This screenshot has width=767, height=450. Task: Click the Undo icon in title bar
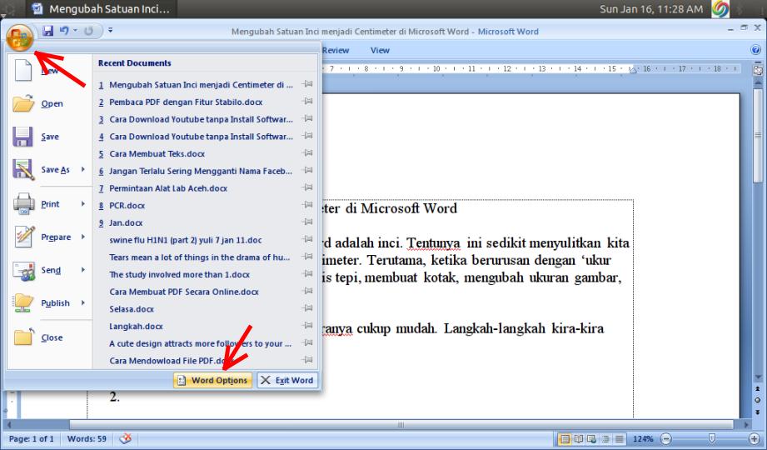(64, 30)
